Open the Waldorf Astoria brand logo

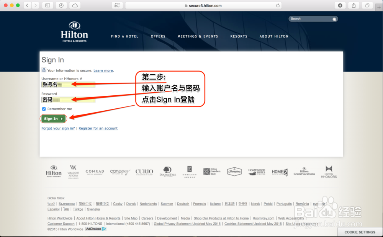click(73, 172)
